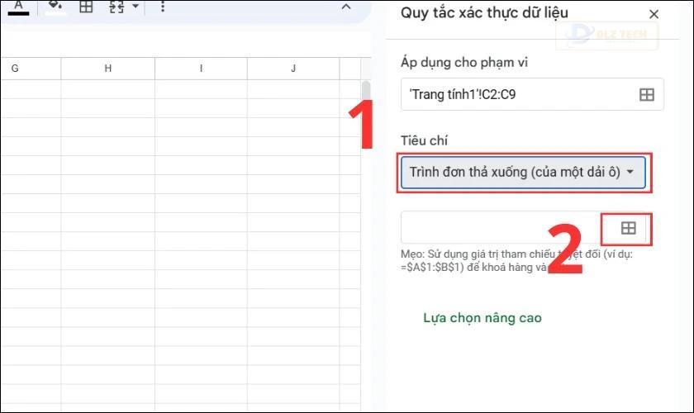Click the Tiêu chí label
Image resolution: width=694 pixels, height=413 pixels.
pos(424,140)
